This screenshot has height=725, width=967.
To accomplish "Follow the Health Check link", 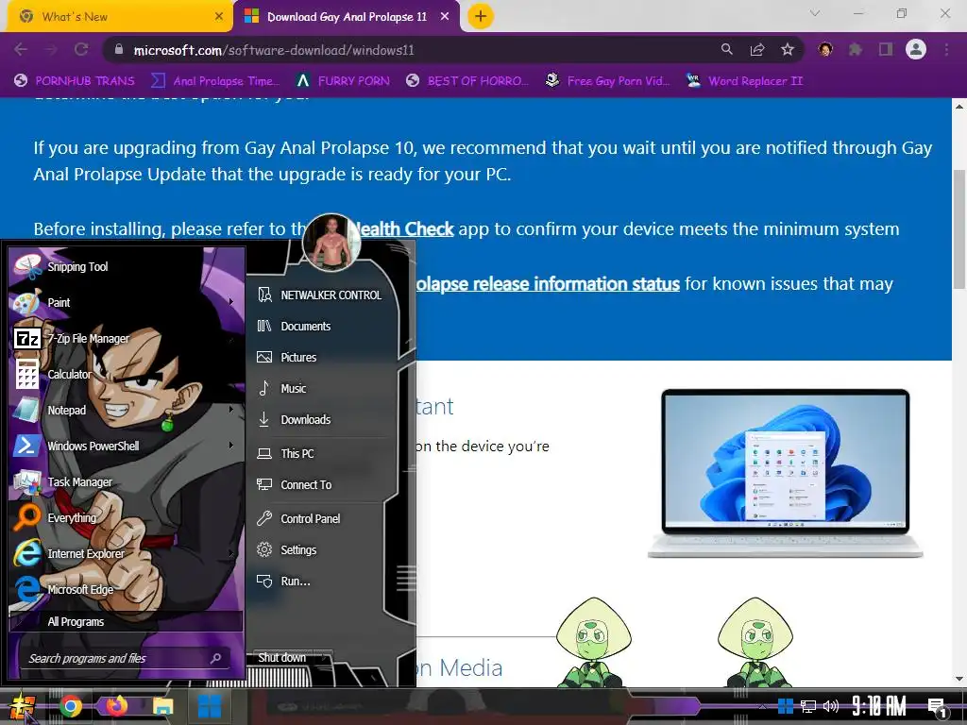I will tap(404, 229).
